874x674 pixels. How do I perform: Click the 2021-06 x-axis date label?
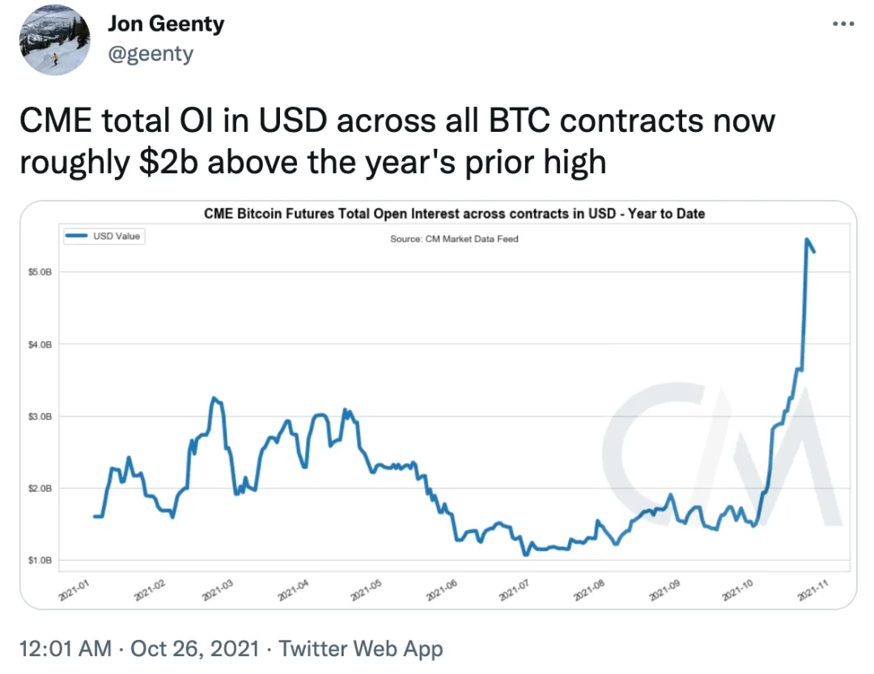coord(442,590)
